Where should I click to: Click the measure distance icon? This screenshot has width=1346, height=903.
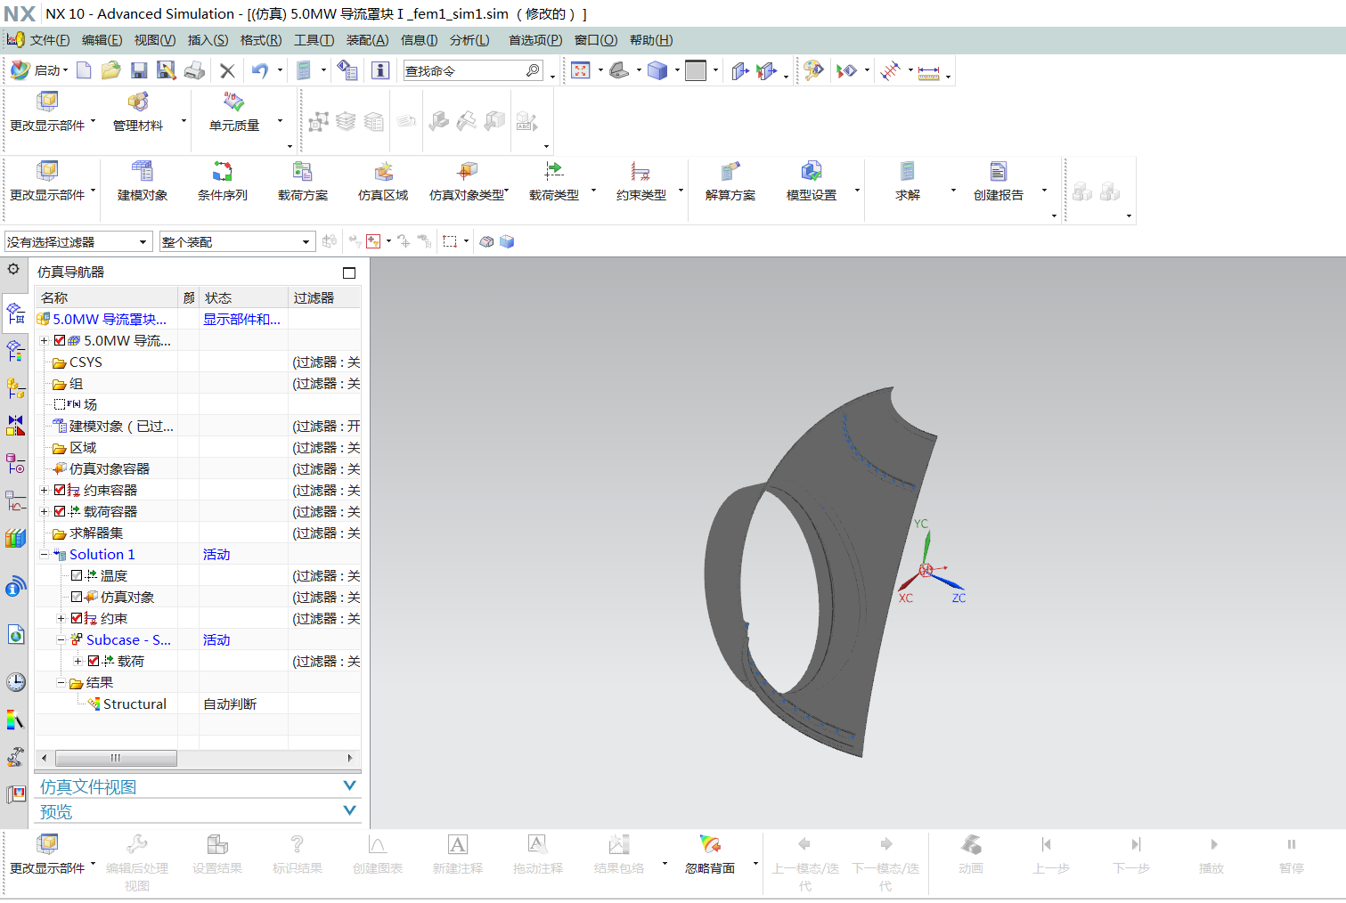[x=929, y=71]
